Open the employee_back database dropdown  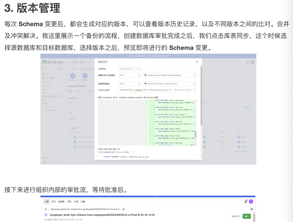pos(170,75)
